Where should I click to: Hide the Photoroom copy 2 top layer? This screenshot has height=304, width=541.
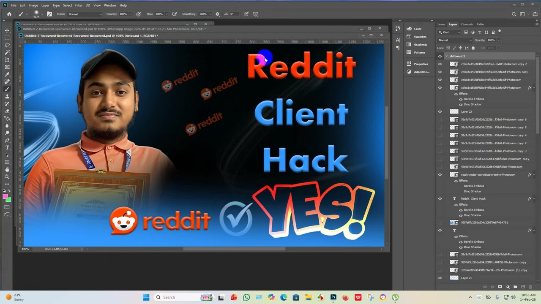tap(440, 64)
